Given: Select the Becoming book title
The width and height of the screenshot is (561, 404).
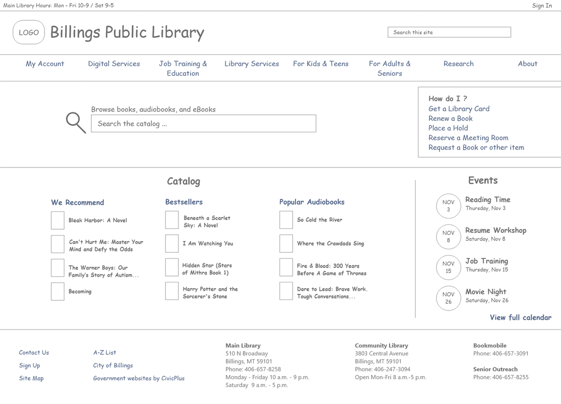Looking at the screenshot, I should (80, 291).
